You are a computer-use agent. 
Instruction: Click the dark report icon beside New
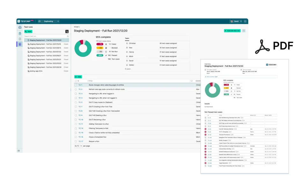pyautogui.click(x=67, y=32)
